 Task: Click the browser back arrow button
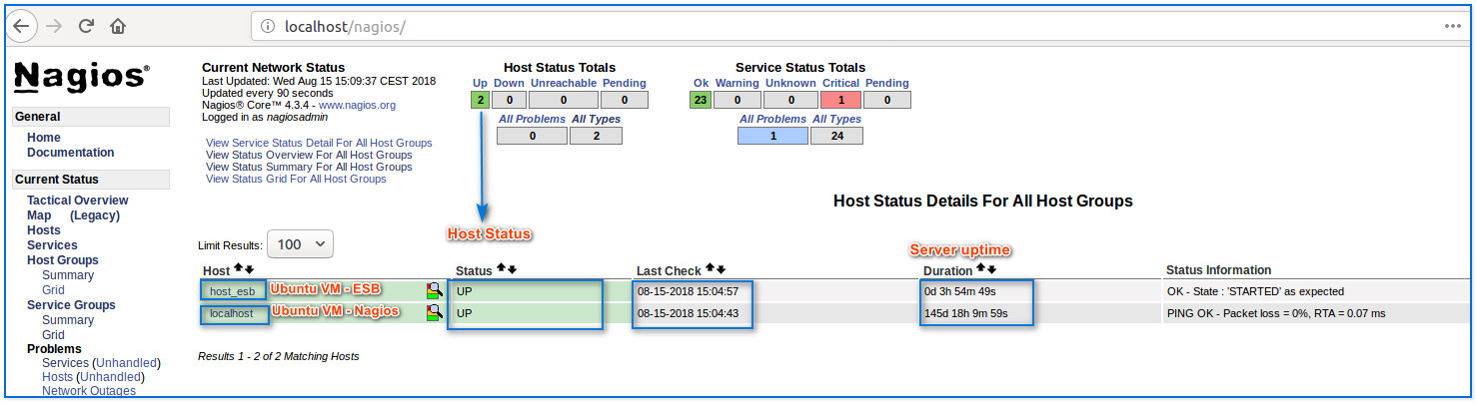pyautogui.click(x=20, y=26)
